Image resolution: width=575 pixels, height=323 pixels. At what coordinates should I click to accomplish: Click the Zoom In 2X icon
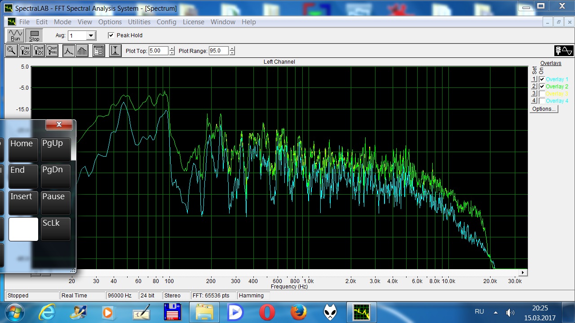pos(25,51)
